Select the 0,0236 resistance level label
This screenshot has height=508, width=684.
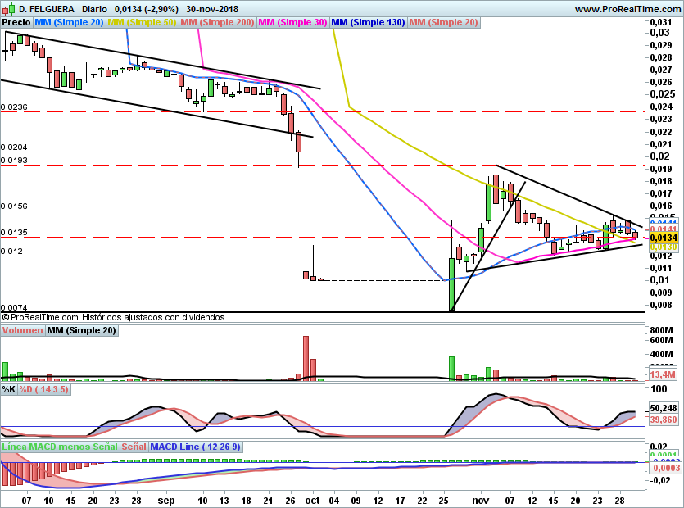pyautogui.click(x=14, y=107)
